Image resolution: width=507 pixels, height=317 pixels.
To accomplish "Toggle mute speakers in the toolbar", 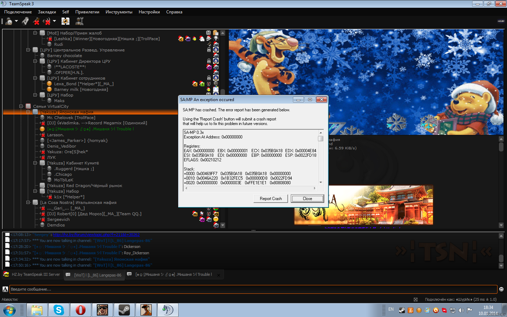I will 47,21.
